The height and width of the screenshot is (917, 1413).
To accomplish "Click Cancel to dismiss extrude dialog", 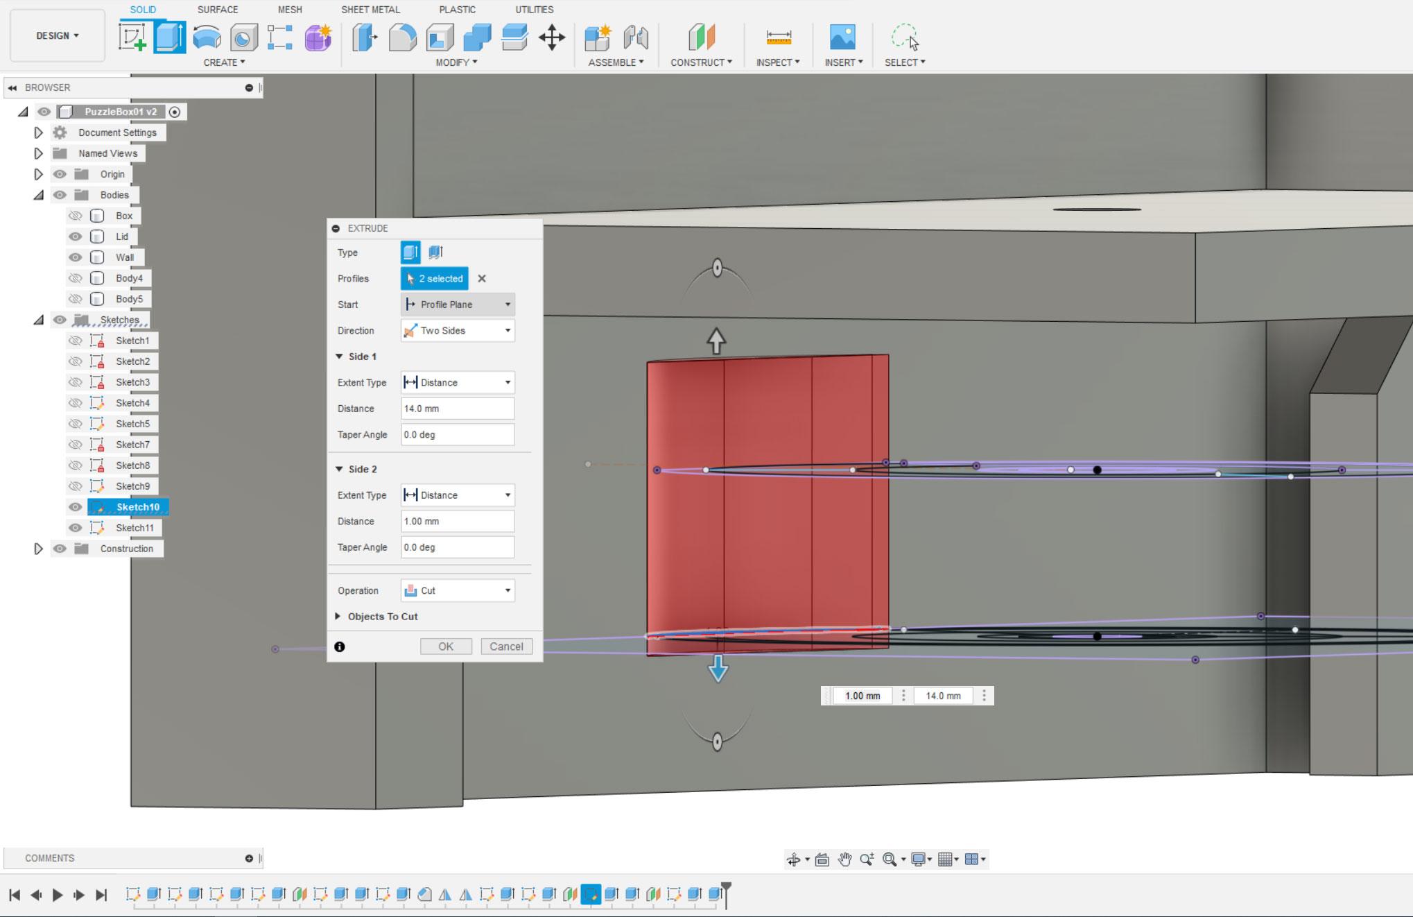I will [505, 646].
